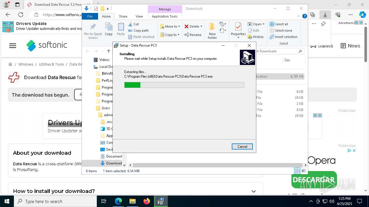369x207 pixels.
Task: Open Softonic hamburger menu
Action: pos(13,46)
